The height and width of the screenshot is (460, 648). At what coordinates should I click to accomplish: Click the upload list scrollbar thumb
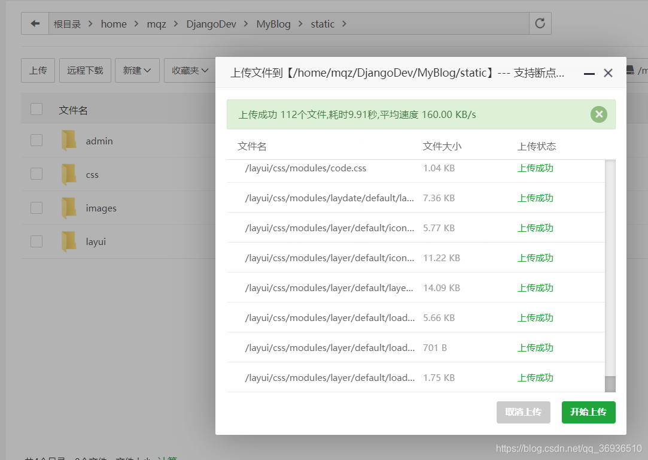point(610,384)
